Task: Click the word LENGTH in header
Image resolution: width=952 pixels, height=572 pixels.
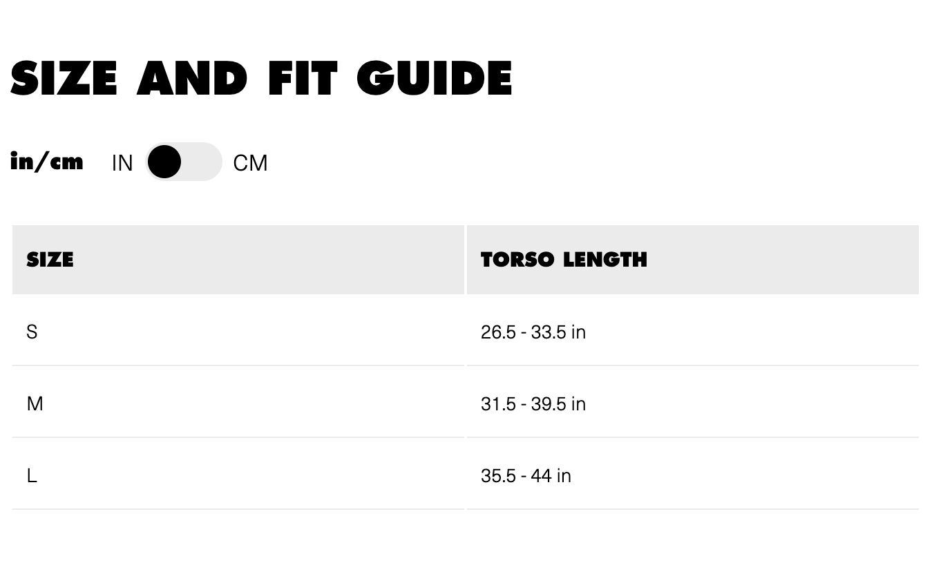Action: [605, 260]
